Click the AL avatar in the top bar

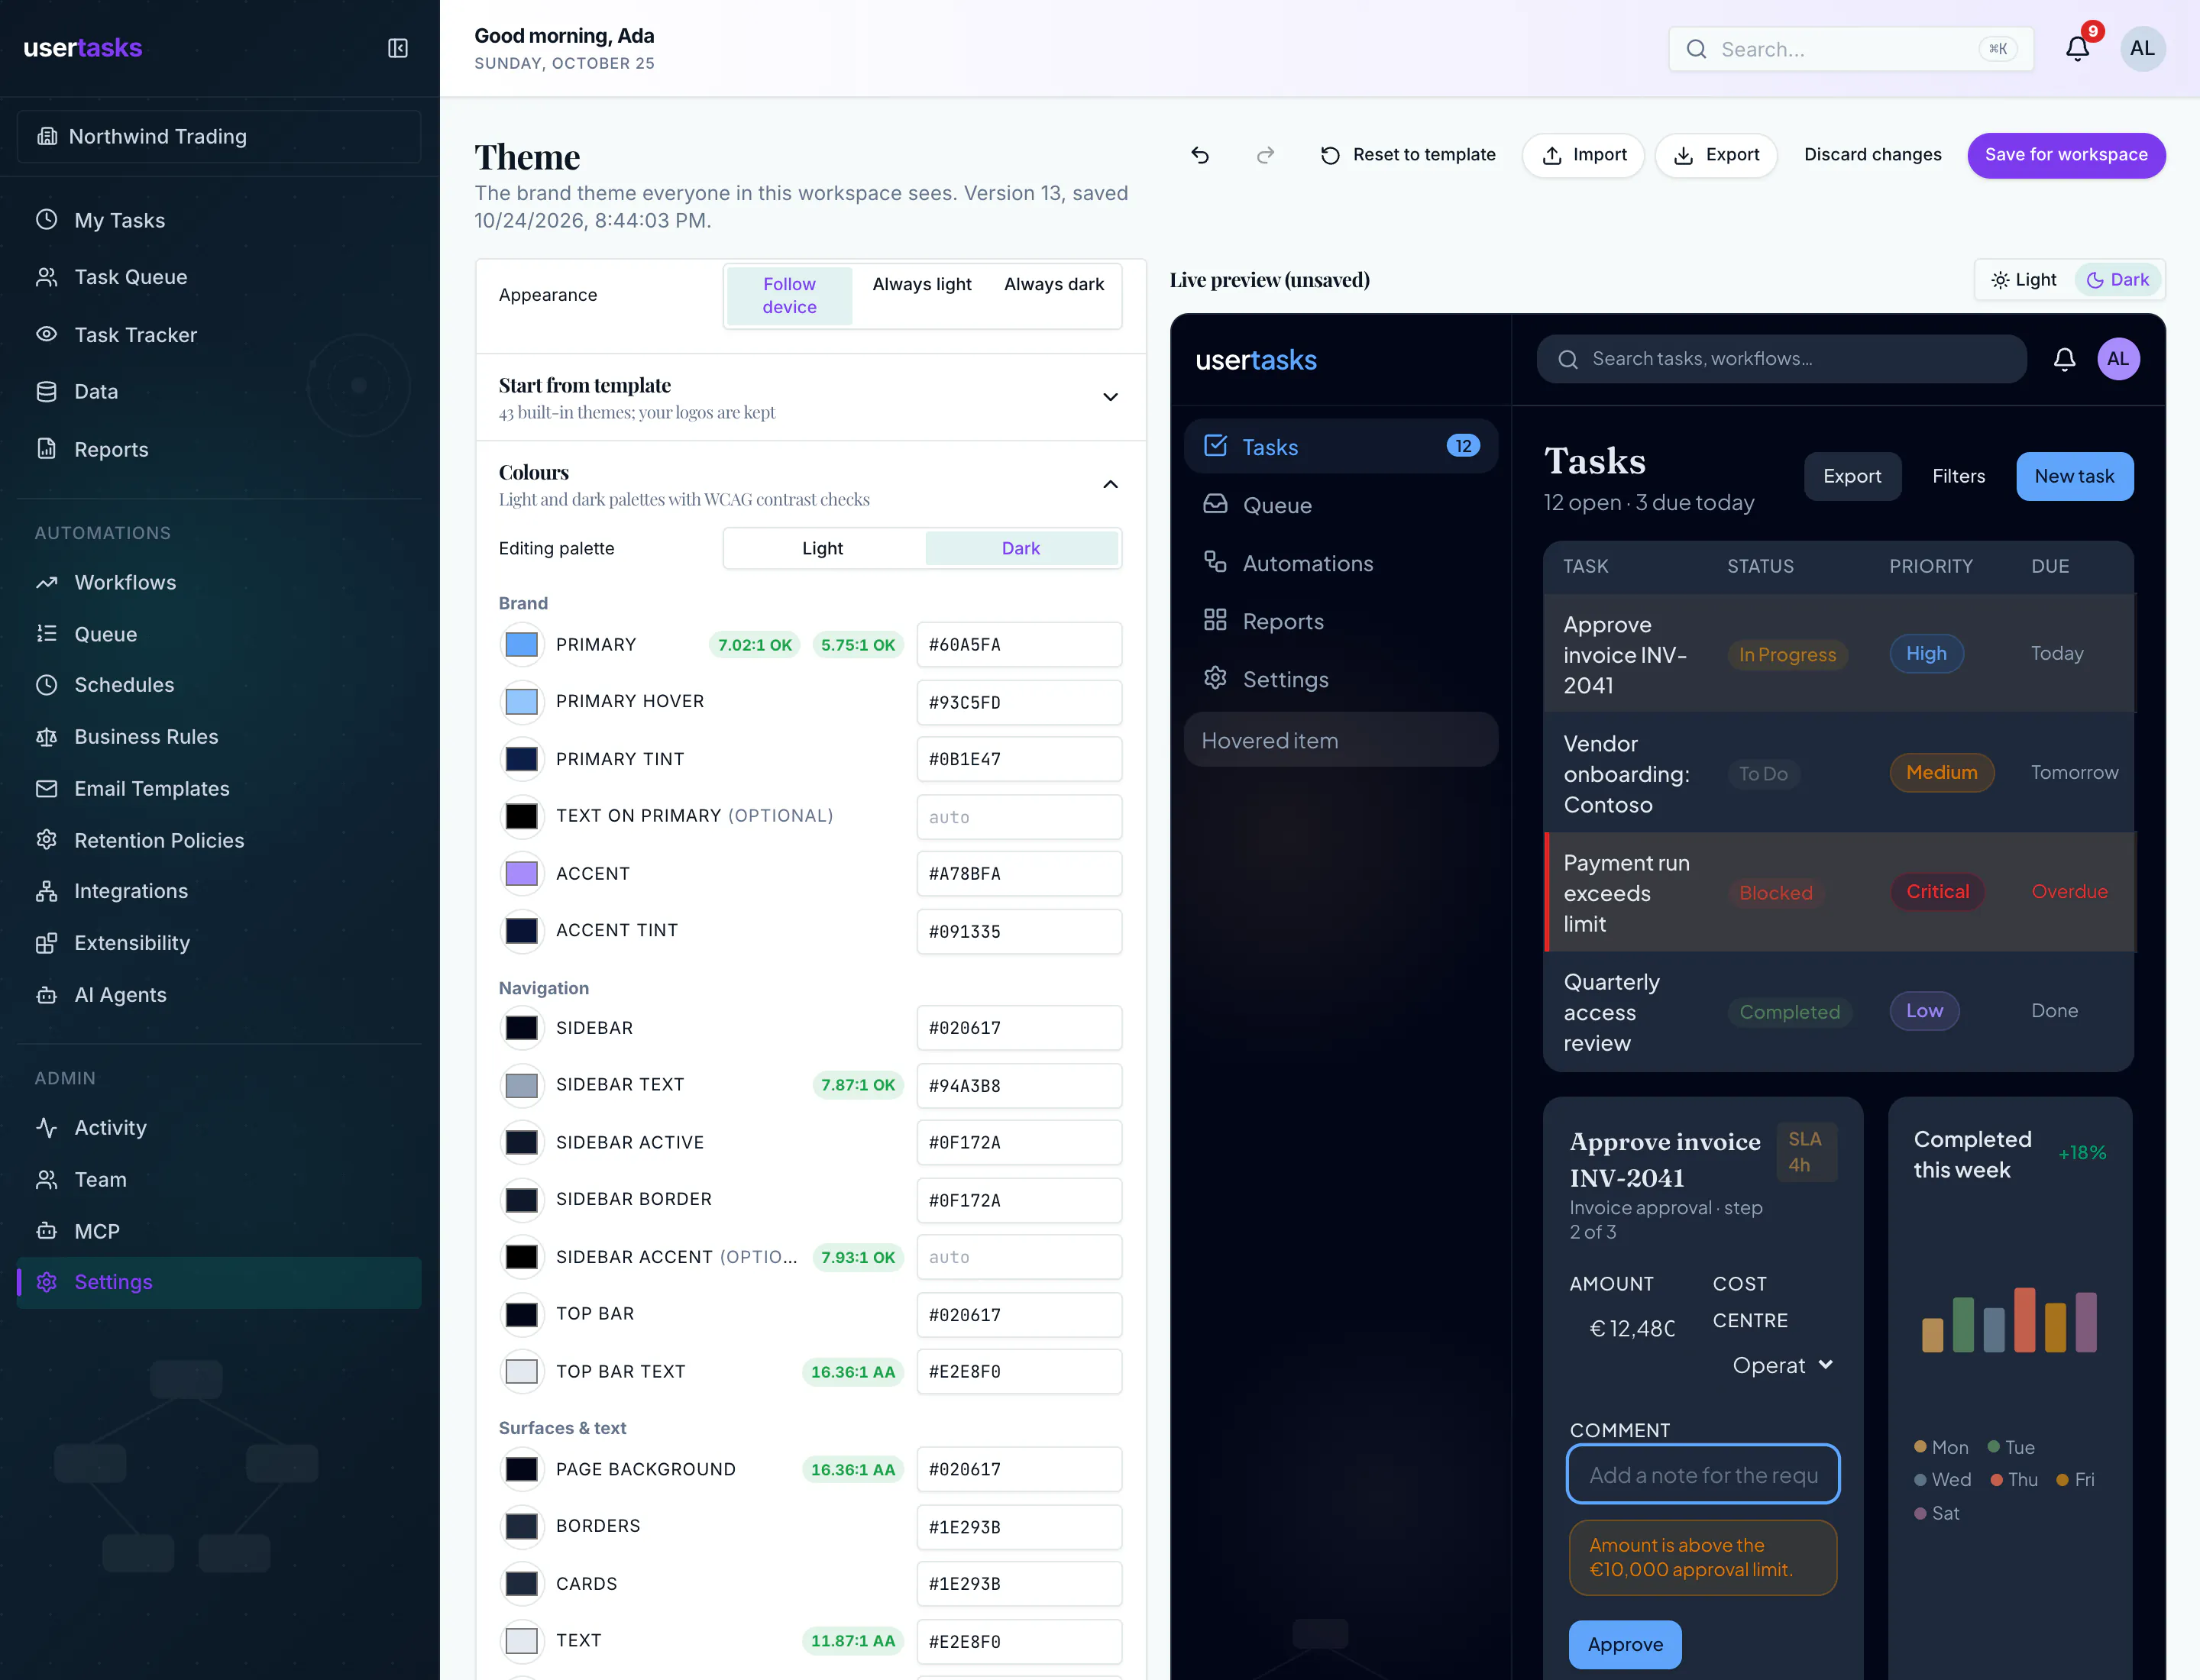[x=2142, y=48]
